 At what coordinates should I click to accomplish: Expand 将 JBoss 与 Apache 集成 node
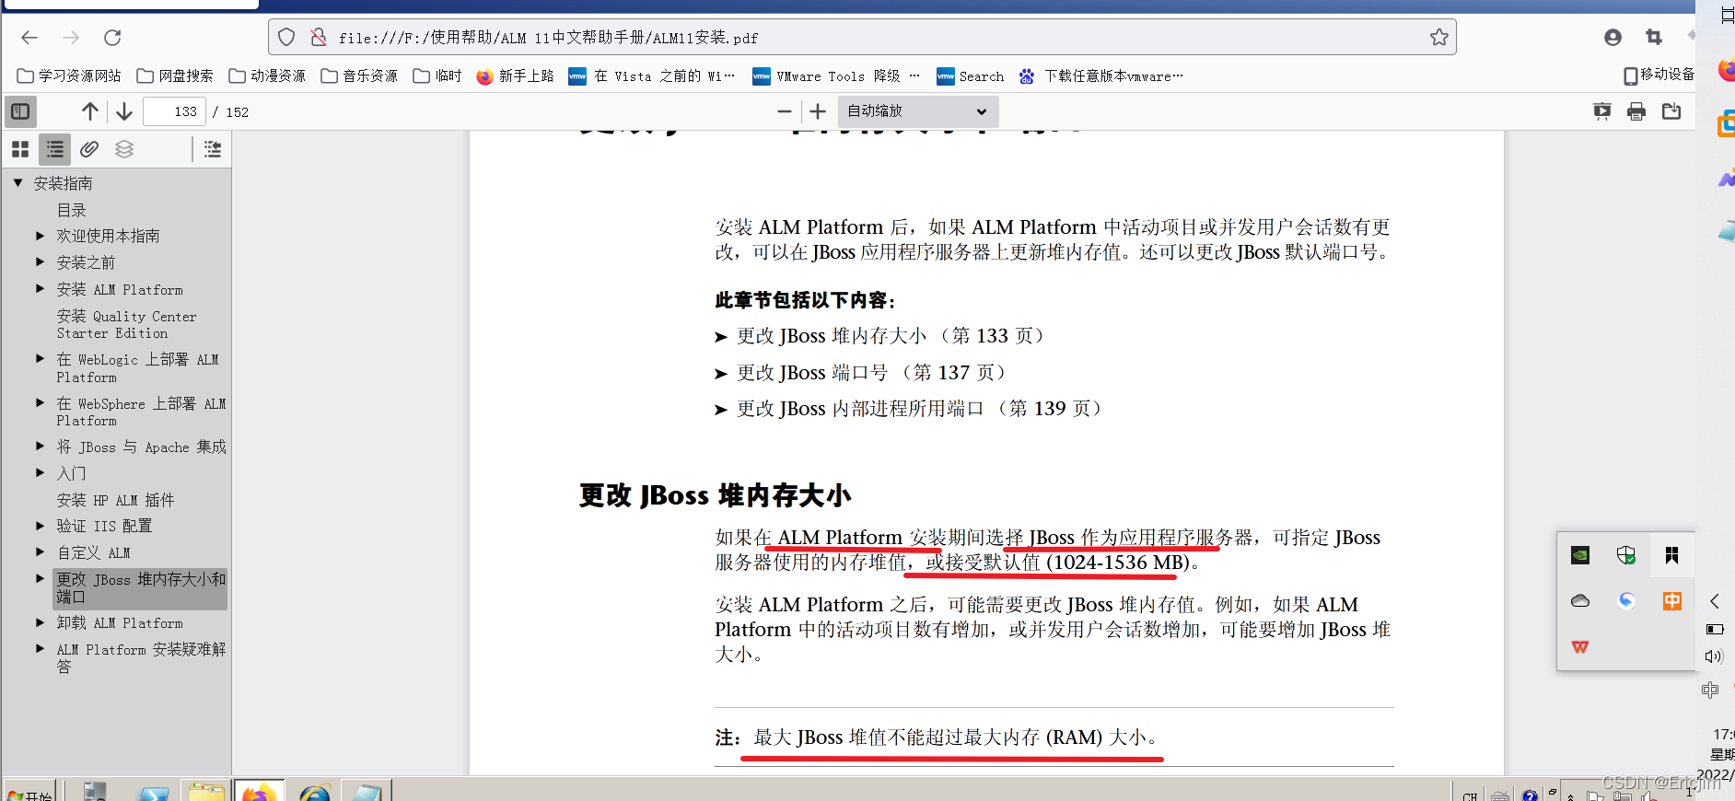point(40,447)
